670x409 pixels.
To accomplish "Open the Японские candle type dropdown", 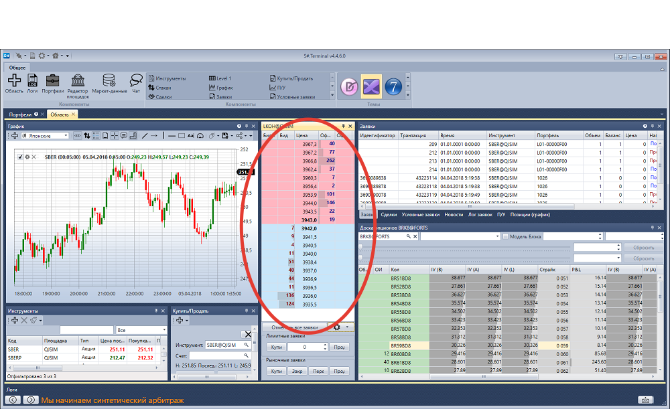I will pos(46,136).
